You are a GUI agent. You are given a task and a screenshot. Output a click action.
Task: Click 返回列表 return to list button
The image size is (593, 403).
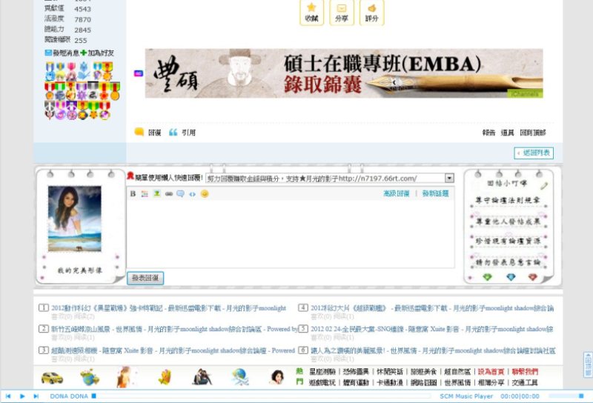pos(534,153)
